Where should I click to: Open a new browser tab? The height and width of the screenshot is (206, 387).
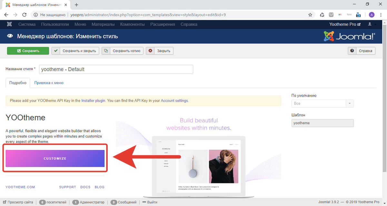(x=76, y=5)
